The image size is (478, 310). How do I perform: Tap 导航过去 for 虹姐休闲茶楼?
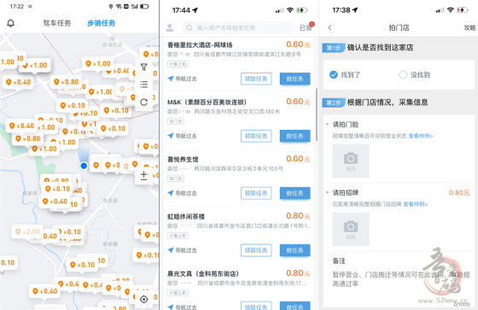(183, 250)
